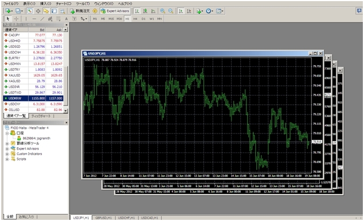Open the periodicity clock dropdown
Screen dimensions: 364x221
pyautogui.click(x=210, y=11)
